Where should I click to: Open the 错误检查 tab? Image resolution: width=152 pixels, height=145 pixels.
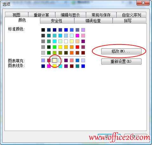[x=93, y=21]
